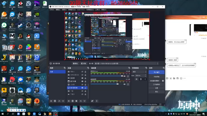Viewport: 207px width, 116px height.
Task: Toggle lock on 显示器采集 source
Action: point(85,88)
